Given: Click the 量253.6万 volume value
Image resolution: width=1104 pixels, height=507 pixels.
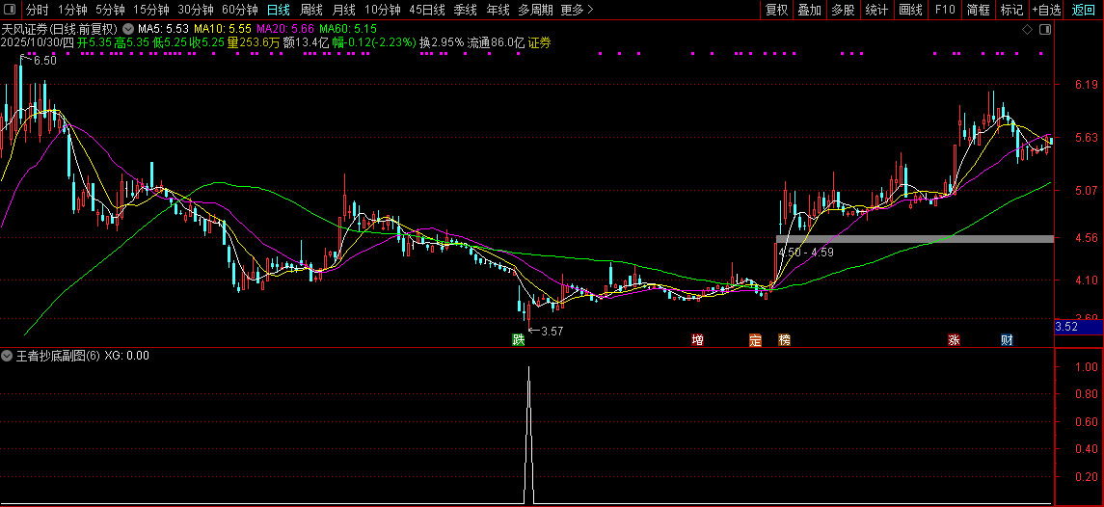Looking at the screenshot, I should [253, 43].
